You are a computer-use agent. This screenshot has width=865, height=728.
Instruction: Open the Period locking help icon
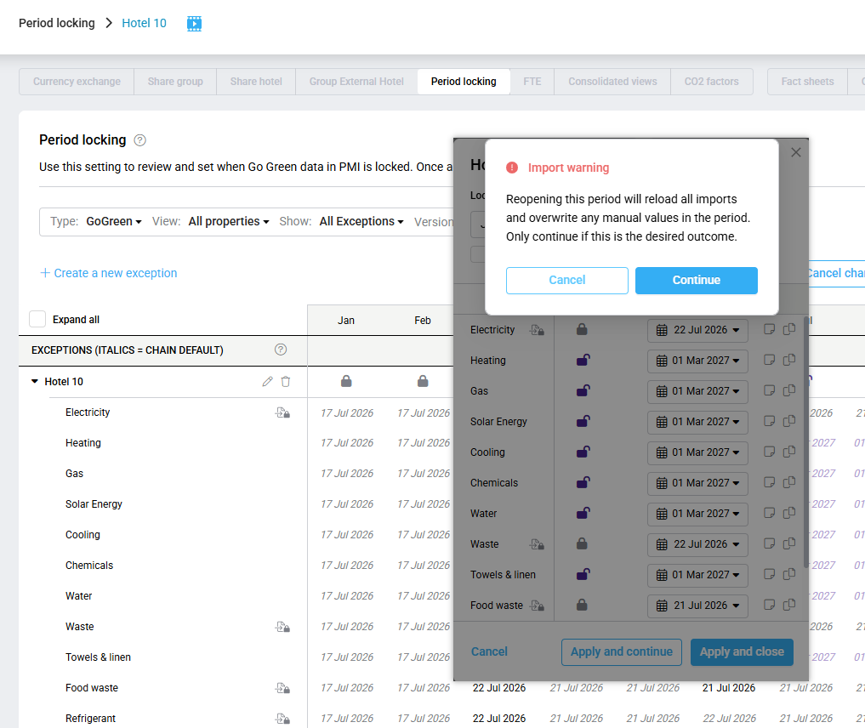point(140,140)
